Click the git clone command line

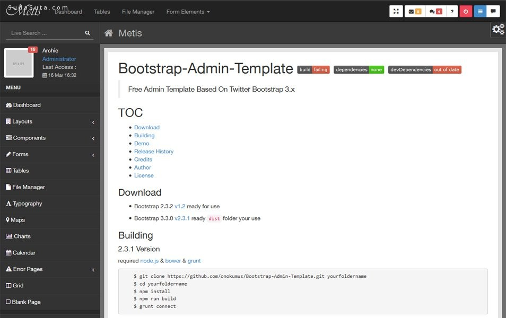(250, 277)
